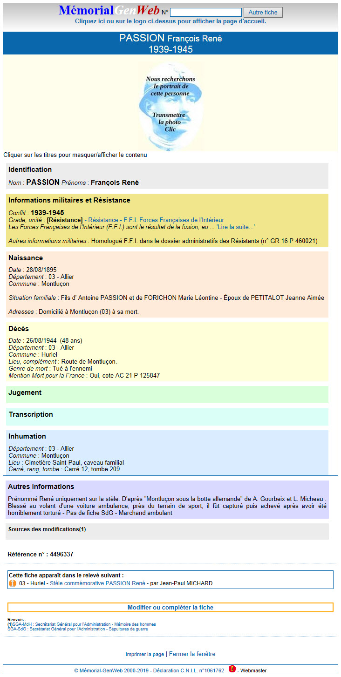
Task: Click Imprimer la page
Action: click(x=144, y=654)
